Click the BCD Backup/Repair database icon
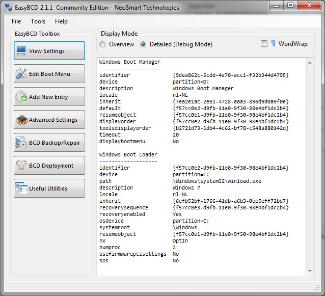The image size is (325, 296). tap(21, 143)
